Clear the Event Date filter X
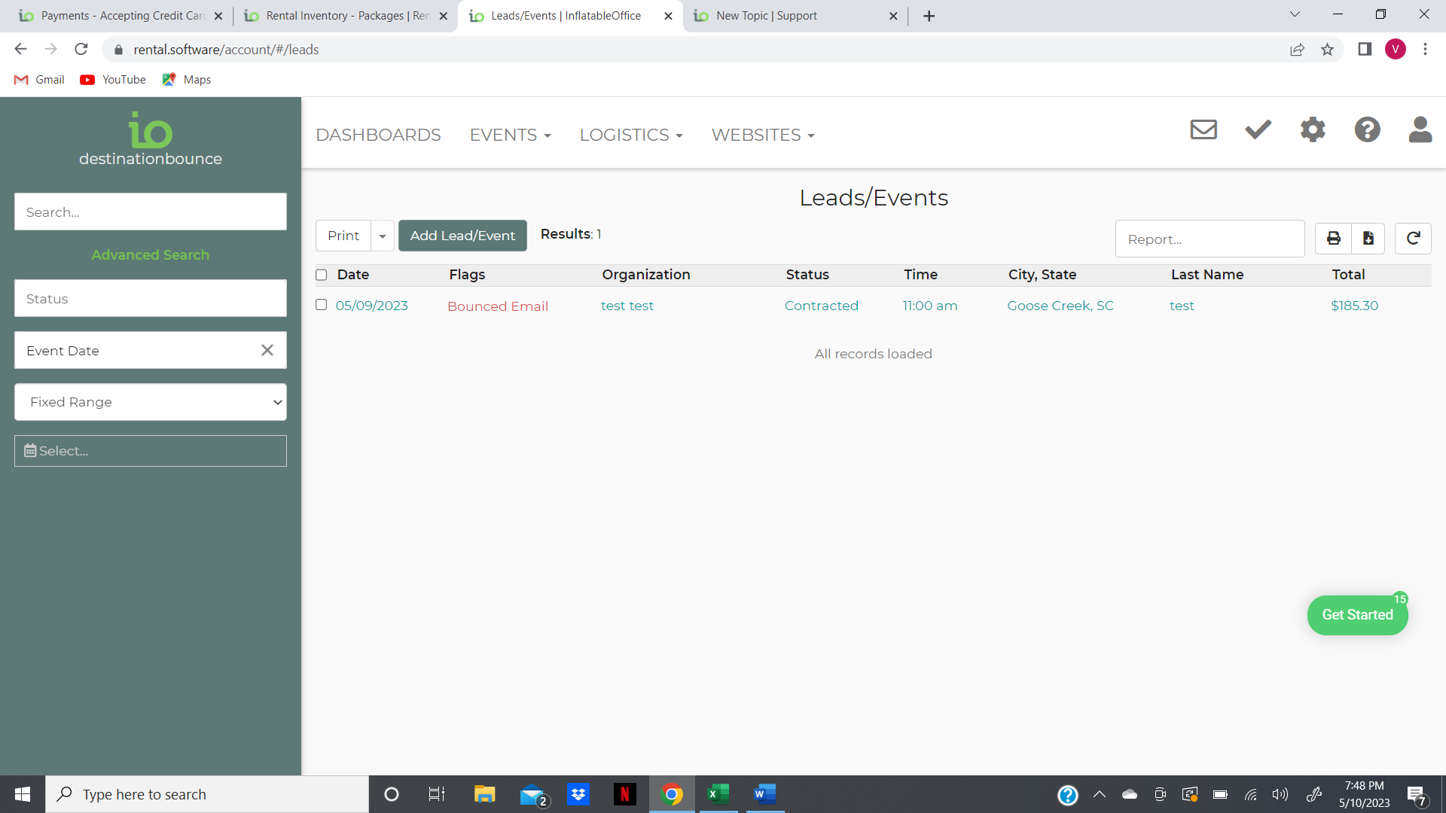1446x813 pixels. (267, 350)
